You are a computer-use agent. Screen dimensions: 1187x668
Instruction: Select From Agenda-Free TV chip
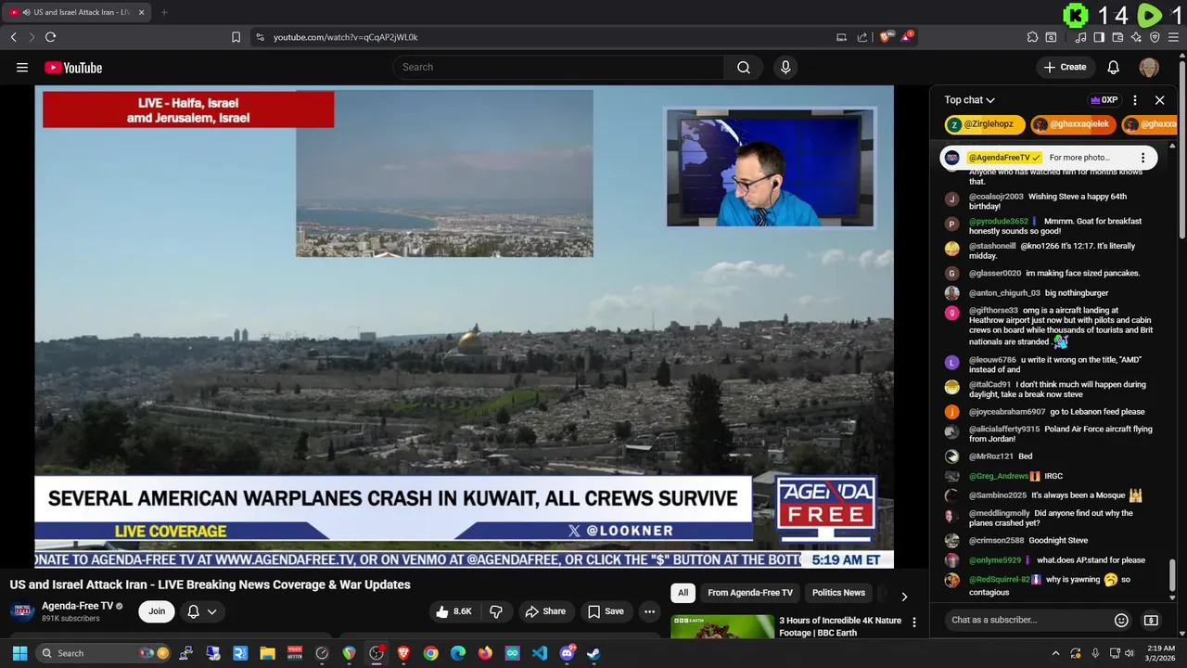[x=750, y=593]
